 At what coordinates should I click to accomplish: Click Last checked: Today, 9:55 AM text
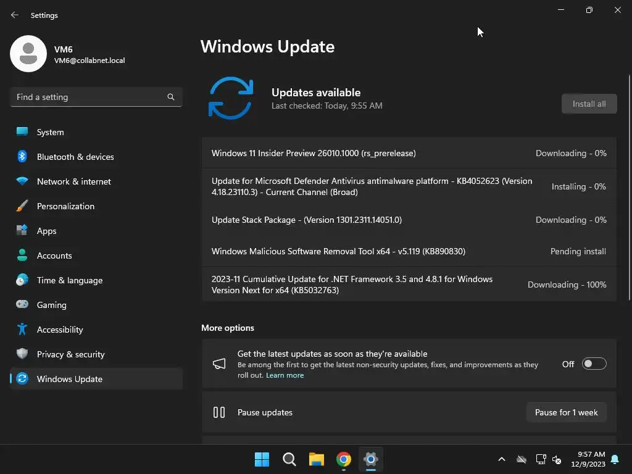click(327, 106)
